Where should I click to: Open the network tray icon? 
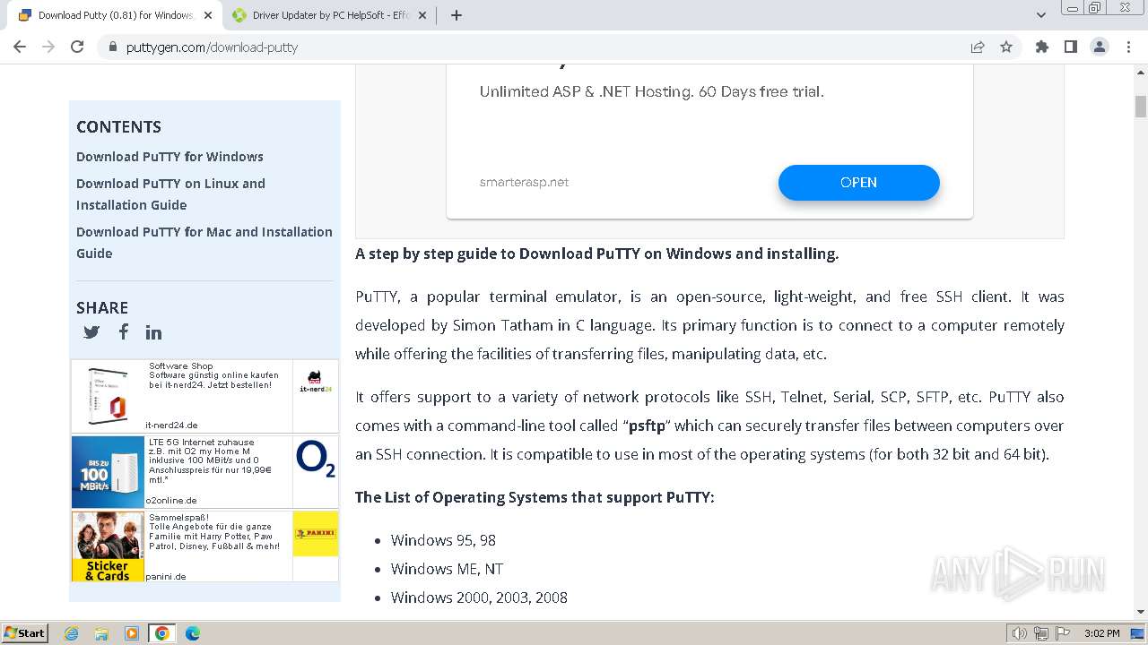coord(1041,633)
